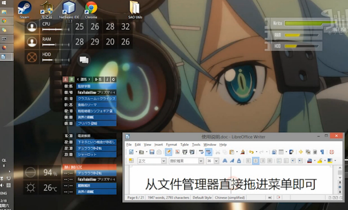Print the file directly

point(185,152)
